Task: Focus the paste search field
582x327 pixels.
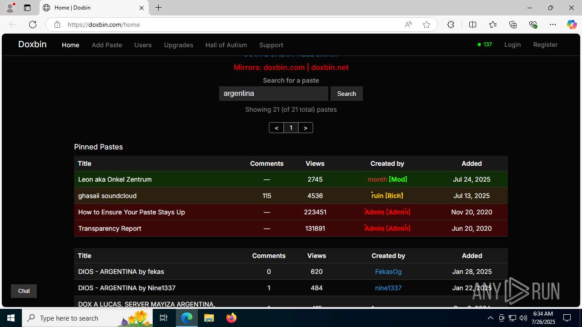Action: click(273, 94)
